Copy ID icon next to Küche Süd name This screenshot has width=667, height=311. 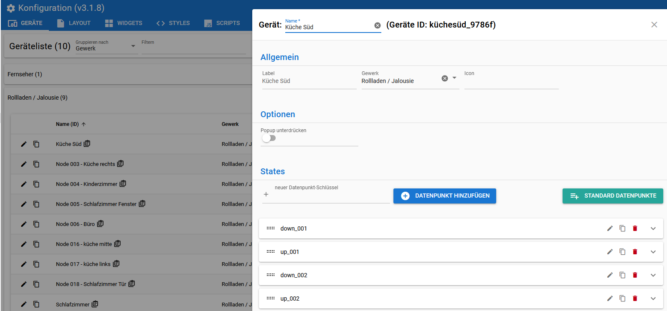click(87, 143)
